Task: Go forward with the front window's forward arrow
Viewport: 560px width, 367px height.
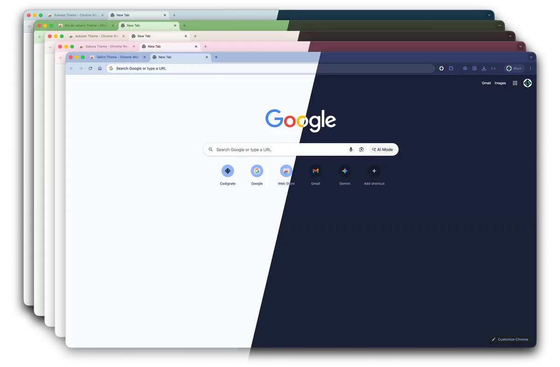Action: point(81,69)
